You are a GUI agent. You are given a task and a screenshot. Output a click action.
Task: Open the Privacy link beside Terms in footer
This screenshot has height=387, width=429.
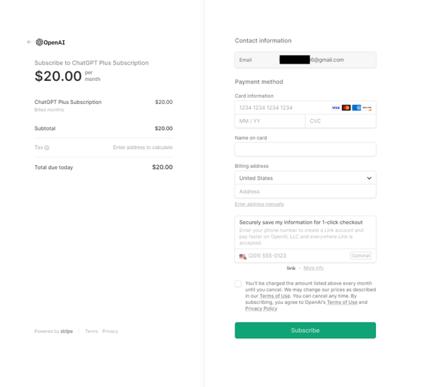[x=110, y=331]
